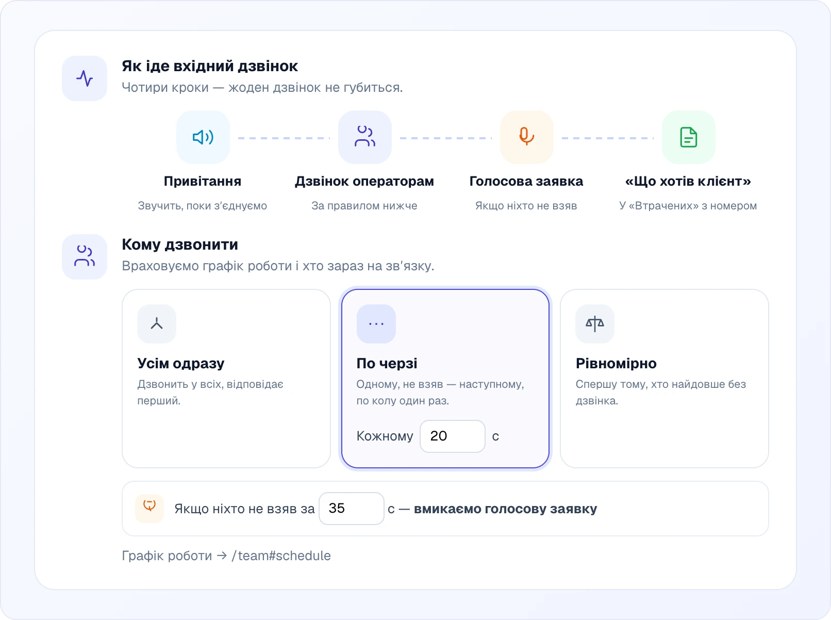This screenshot has height=620, width=831.
Task: Click the 'Кому дзвонити' heading
Action: [180, 244]
